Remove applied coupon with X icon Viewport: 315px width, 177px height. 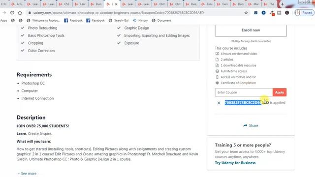tap(219, 103)
